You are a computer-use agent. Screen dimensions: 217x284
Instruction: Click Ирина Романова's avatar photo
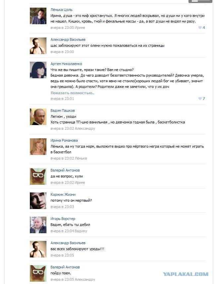click(38, 147)
